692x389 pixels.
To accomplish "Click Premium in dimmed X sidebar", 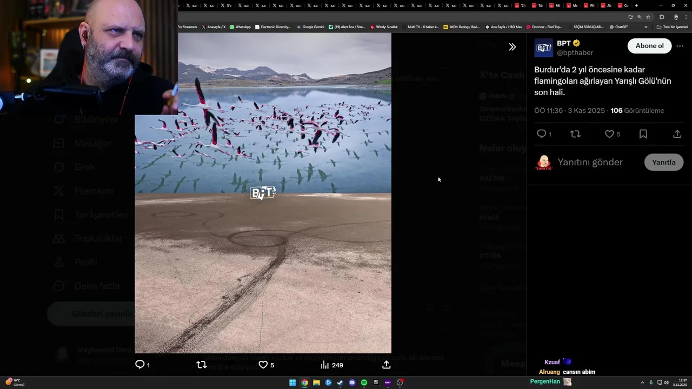I will click(94, 191).
